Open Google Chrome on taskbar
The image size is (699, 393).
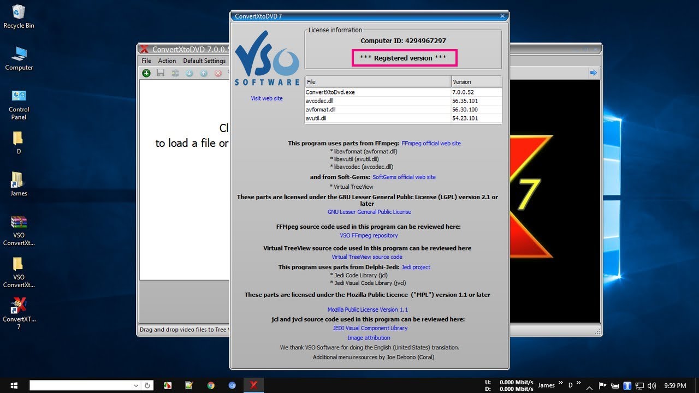pos(211,385)
